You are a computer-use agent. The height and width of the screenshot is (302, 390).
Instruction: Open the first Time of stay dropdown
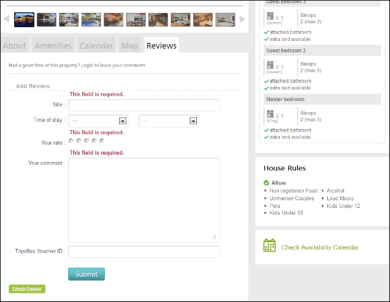pos(98,121)
